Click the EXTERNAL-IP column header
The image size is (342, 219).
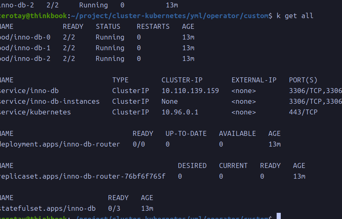coord(254,80)
